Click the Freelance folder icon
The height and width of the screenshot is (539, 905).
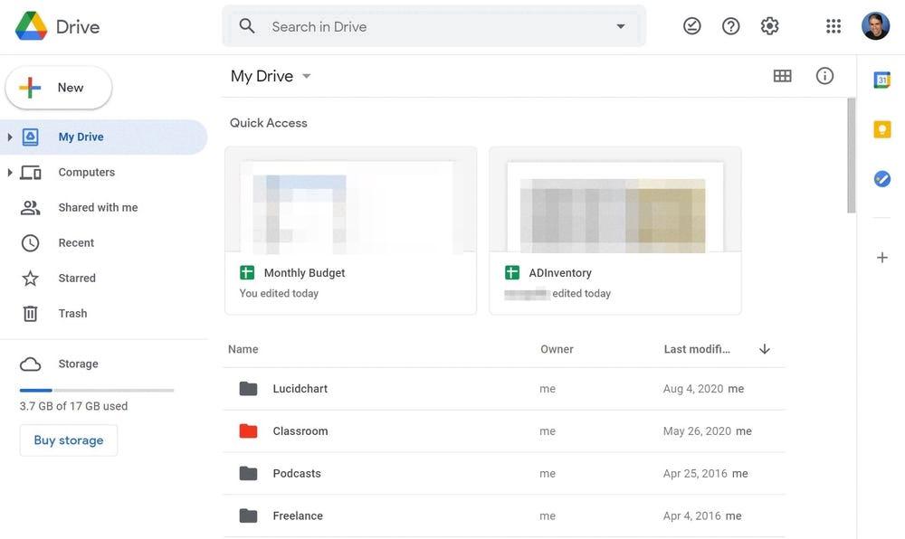[x=248, y=515]
